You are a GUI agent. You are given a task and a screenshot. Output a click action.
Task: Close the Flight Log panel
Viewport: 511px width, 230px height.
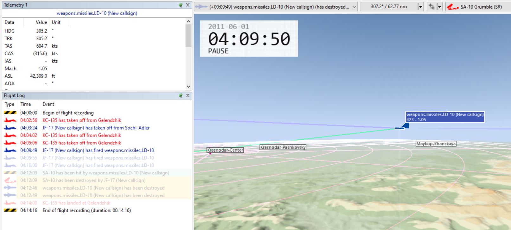coord(188,95)
